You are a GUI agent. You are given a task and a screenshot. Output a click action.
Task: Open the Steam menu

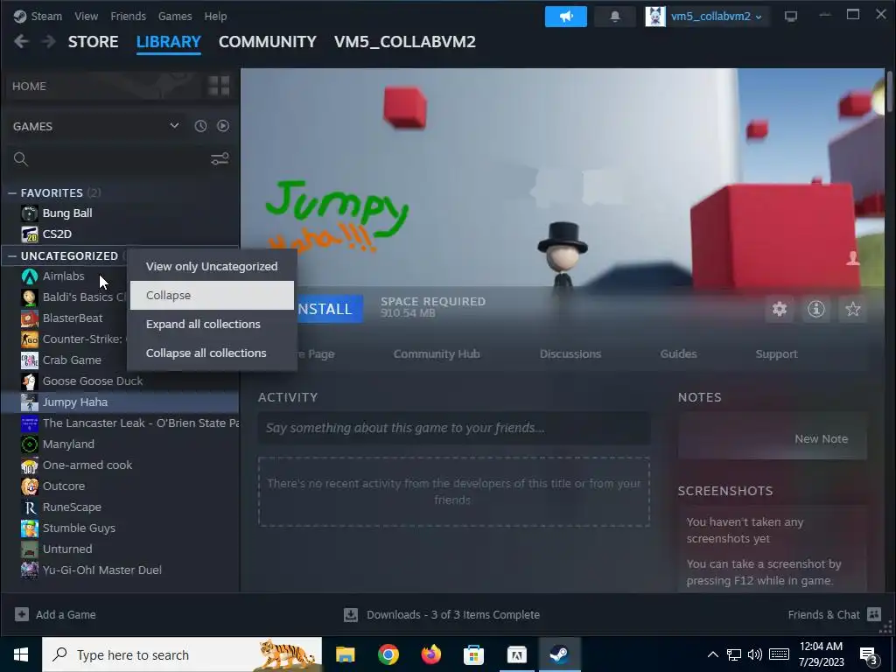click(x=47, y=16)
